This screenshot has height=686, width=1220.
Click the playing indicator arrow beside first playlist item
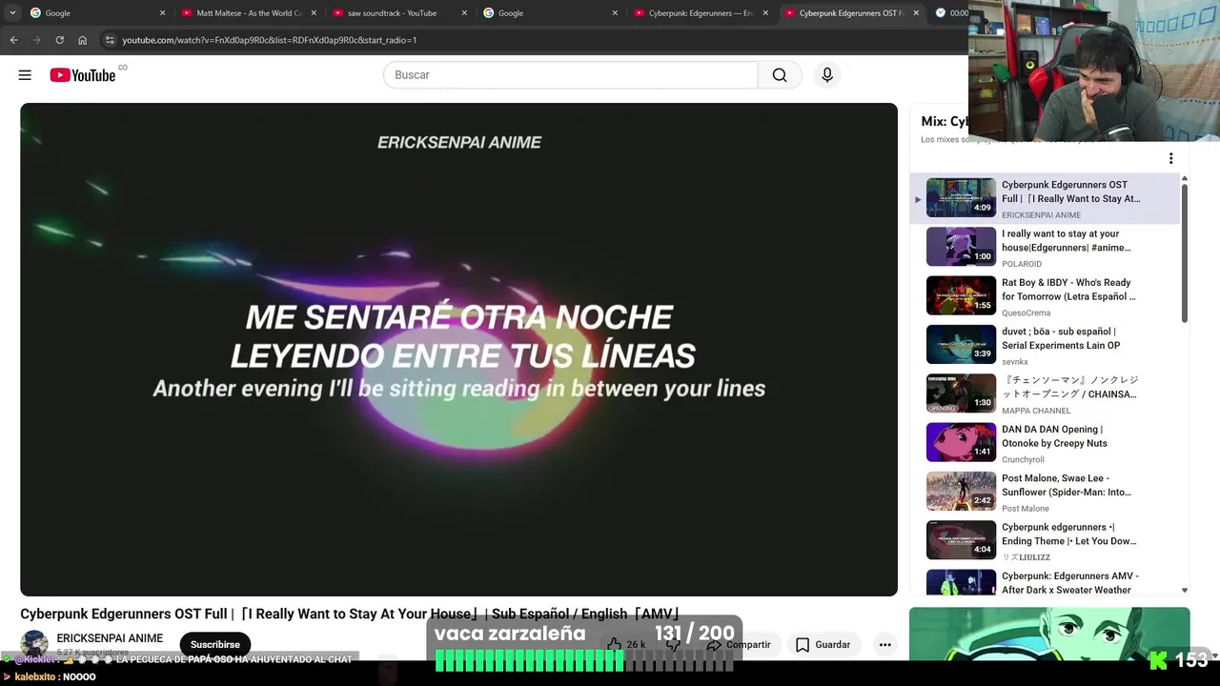[x=918, y=199]
